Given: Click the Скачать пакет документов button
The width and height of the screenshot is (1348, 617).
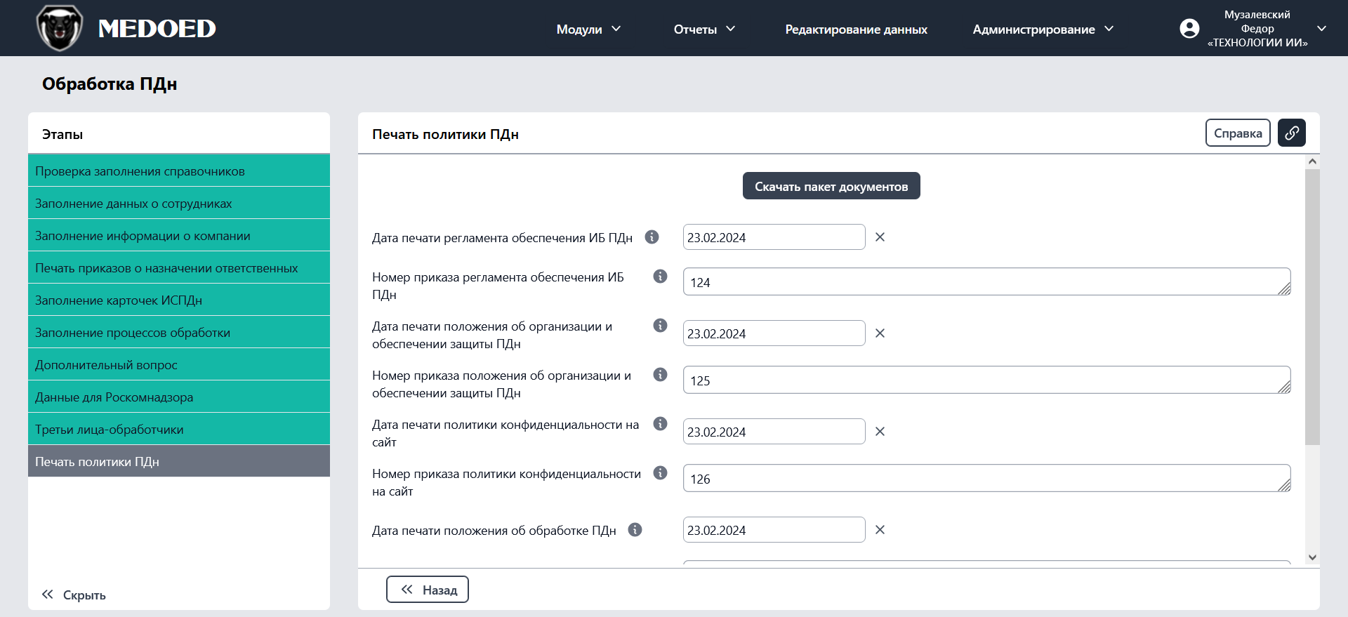Looking at the screenshot, I should [831, 186].
